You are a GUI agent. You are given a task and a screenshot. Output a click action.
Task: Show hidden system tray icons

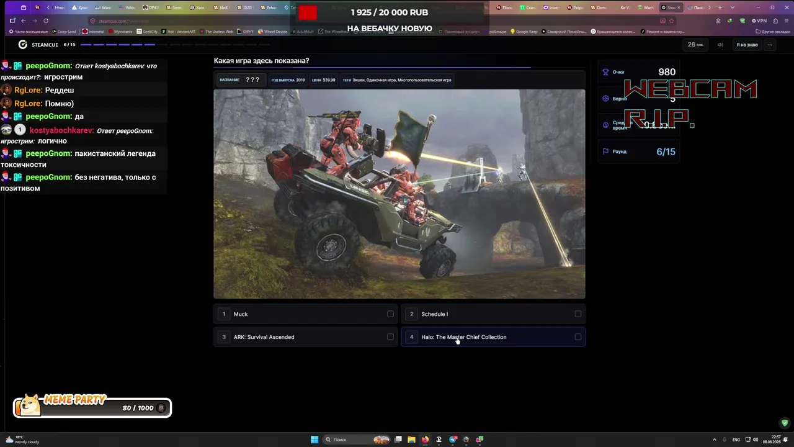click(714, 440)
